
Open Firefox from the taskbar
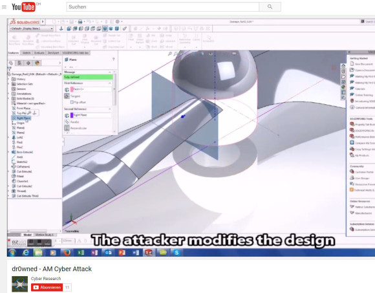click(67, 253)
